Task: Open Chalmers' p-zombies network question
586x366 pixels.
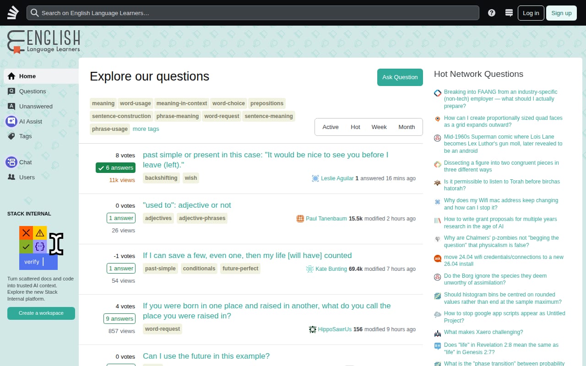Action: point(501,242)
